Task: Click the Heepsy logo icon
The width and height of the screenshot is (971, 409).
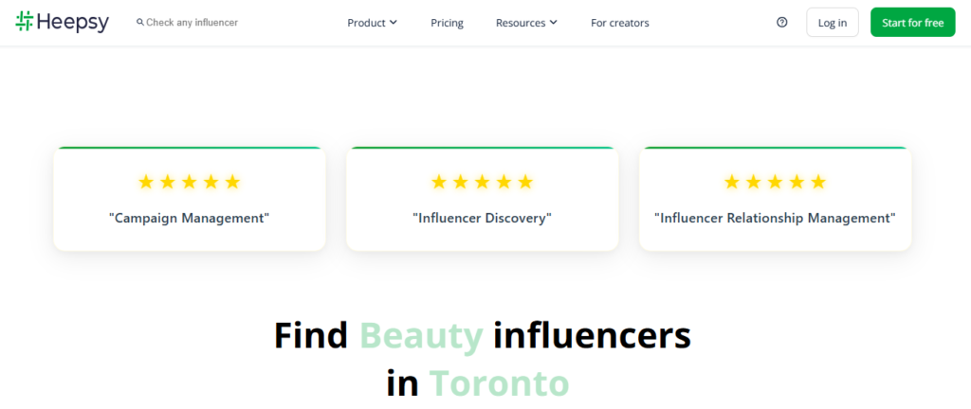Action: click(x=25, y=22)
